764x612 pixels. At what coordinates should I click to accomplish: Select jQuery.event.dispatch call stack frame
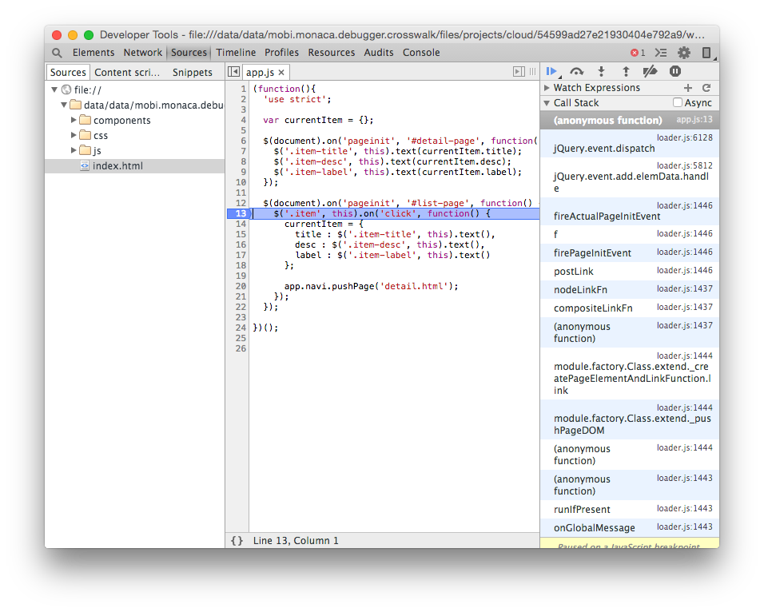604,149
